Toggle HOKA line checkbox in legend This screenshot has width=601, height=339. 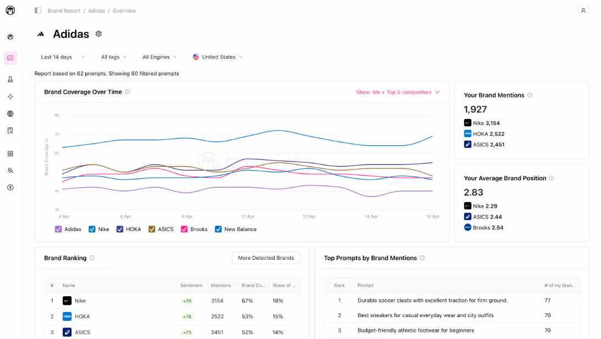point(120,229)
